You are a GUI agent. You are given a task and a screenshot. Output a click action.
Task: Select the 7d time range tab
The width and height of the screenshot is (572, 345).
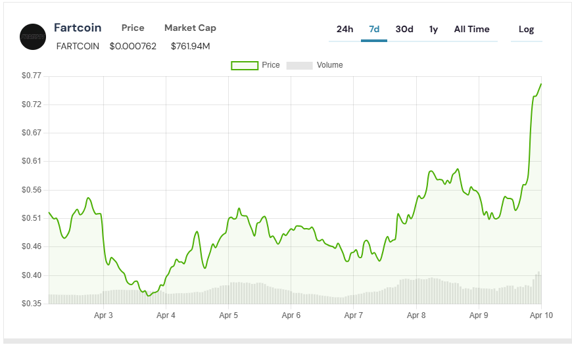(374, 29)
